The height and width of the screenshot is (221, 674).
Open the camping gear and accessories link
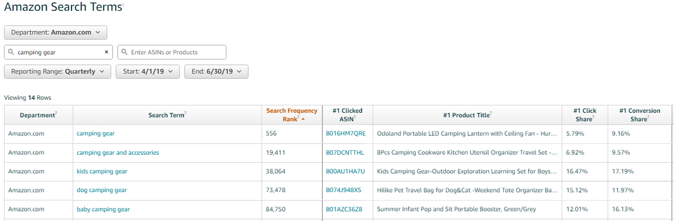coord(118,152)
